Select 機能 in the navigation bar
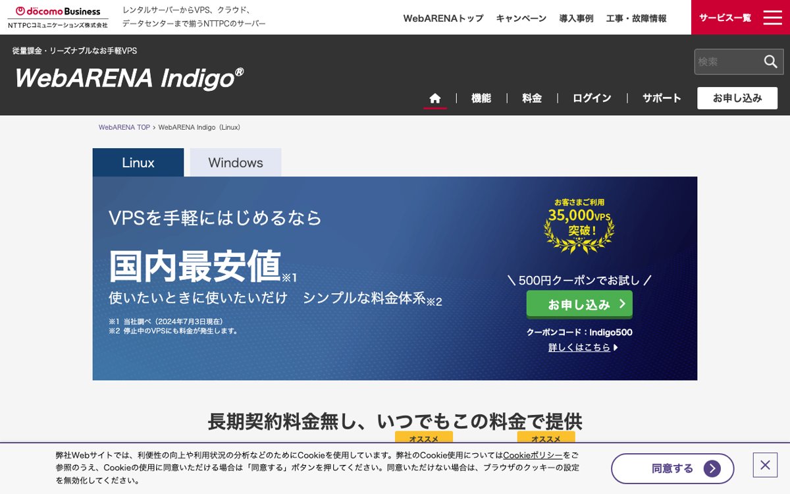Screen dimensions: 790x494 tap(481, 98)
